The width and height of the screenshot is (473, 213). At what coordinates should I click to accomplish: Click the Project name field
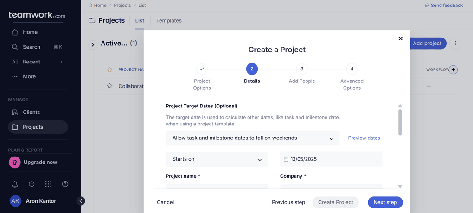coord(217,187)
